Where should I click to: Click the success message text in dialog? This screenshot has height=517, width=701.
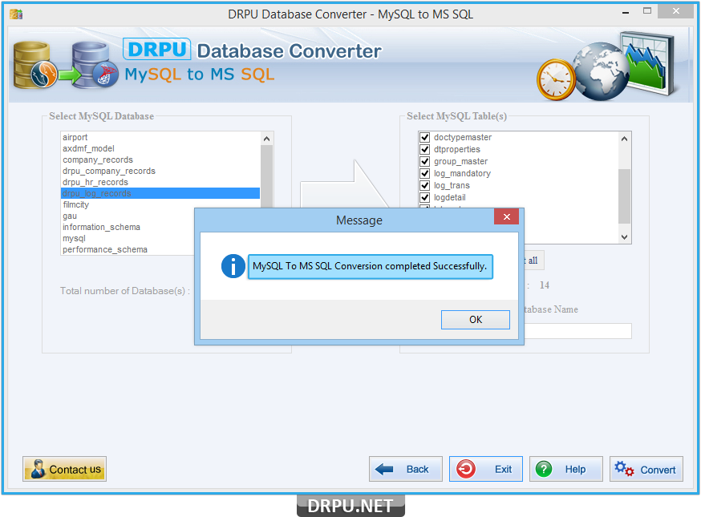pos(370,266)
